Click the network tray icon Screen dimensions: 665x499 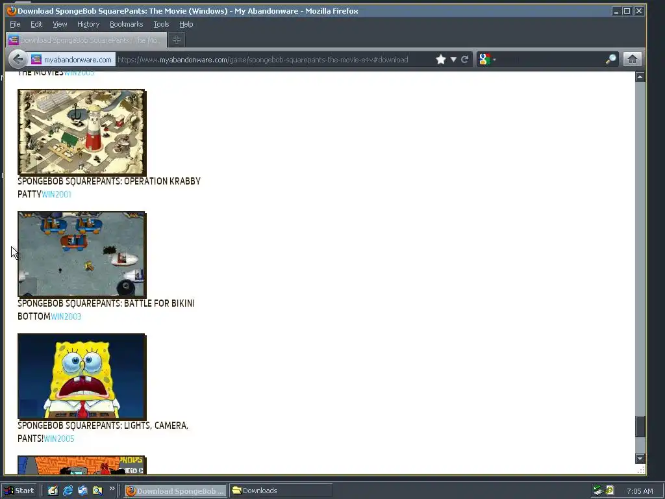(x=598, y=491)
